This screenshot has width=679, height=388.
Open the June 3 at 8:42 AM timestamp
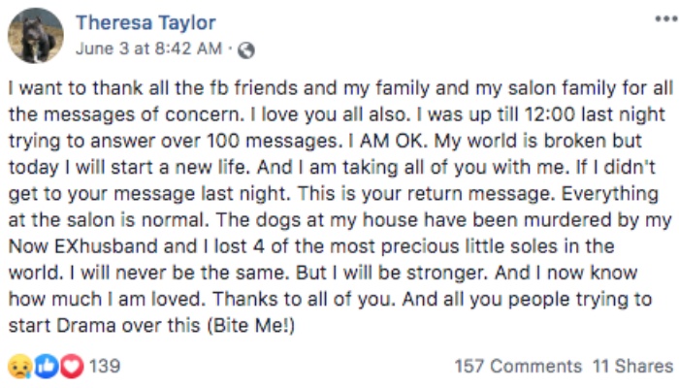(x=149, y=48)
